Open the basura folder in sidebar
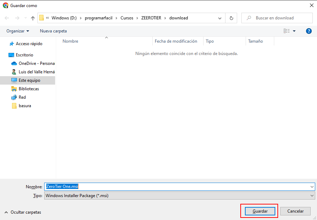 [25, 106]
